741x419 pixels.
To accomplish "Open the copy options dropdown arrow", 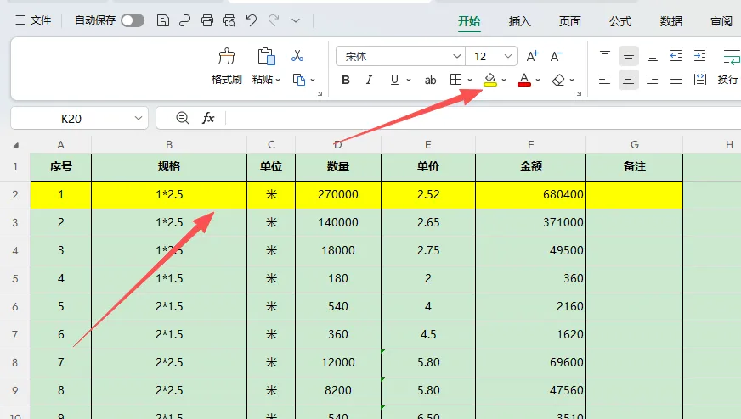I will 313,80.
